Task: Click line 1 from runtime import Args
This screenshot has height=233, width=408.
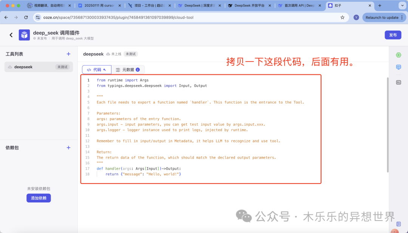Action: [122, 80]
